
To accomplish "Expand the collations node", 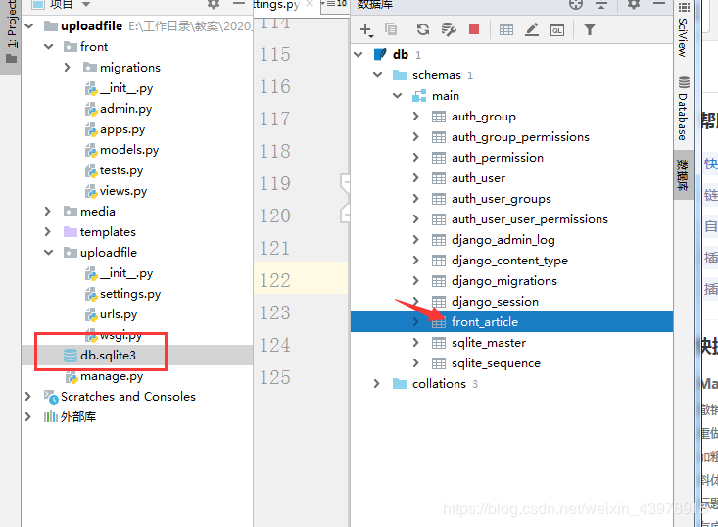I will click(x=377, y=383).
